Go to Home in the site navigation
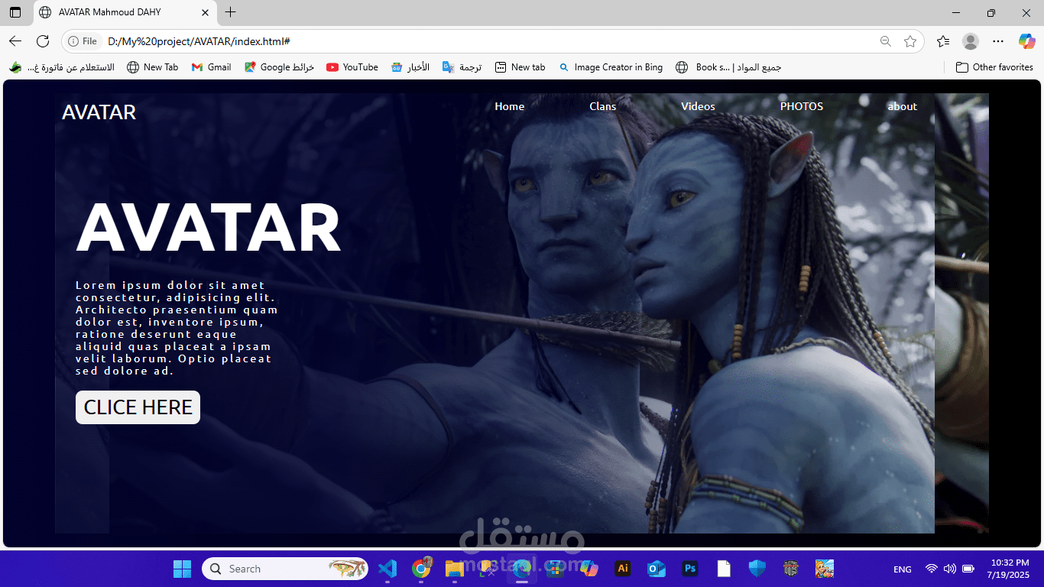Image resolution: width=1044 pixels, height=587 pixels. (x=509, y=106)
